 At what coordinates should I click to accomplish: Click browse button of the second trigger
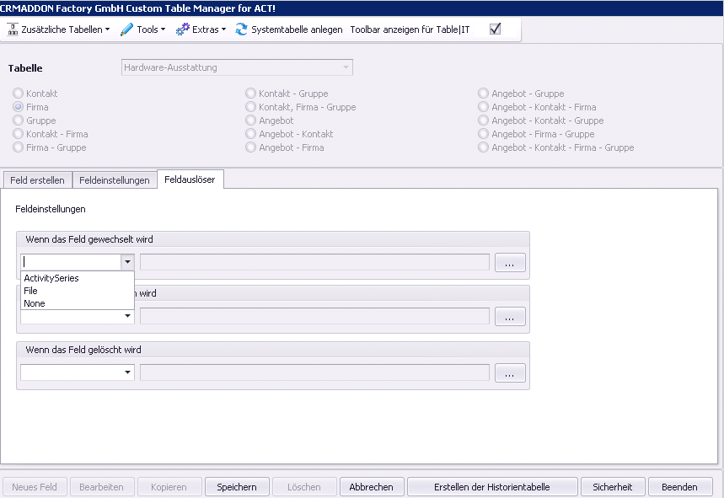click(510, 317)
